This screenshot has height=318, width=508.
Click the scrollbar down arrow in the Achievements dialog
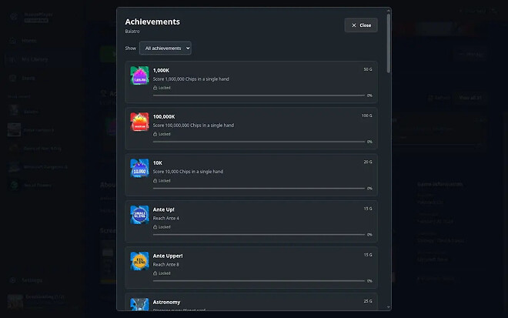pos(388,307)
